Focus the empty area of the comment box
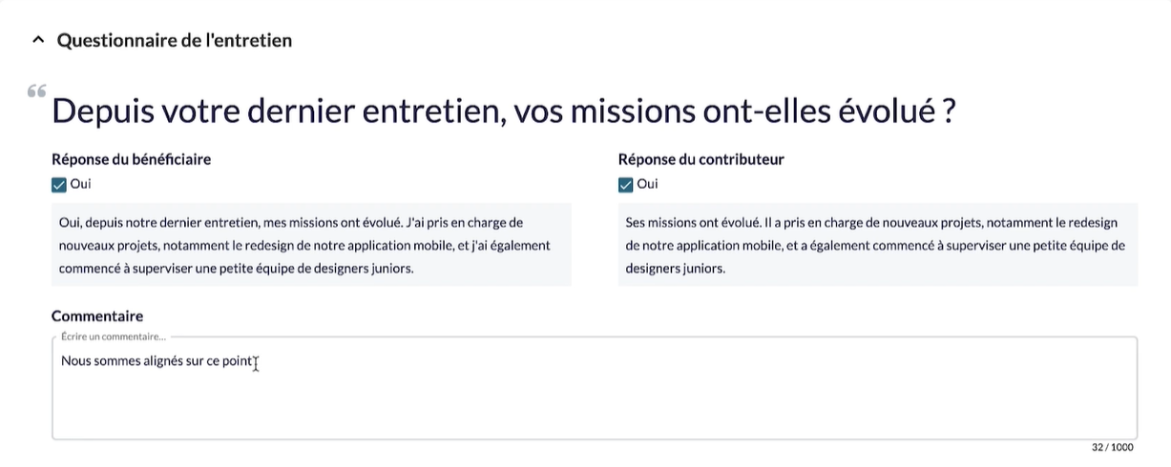Viewport: 1171px width, 467px height. (x=592, y=405)
